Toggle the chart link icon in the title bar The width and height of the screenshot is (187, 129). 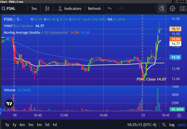[174, 2]
